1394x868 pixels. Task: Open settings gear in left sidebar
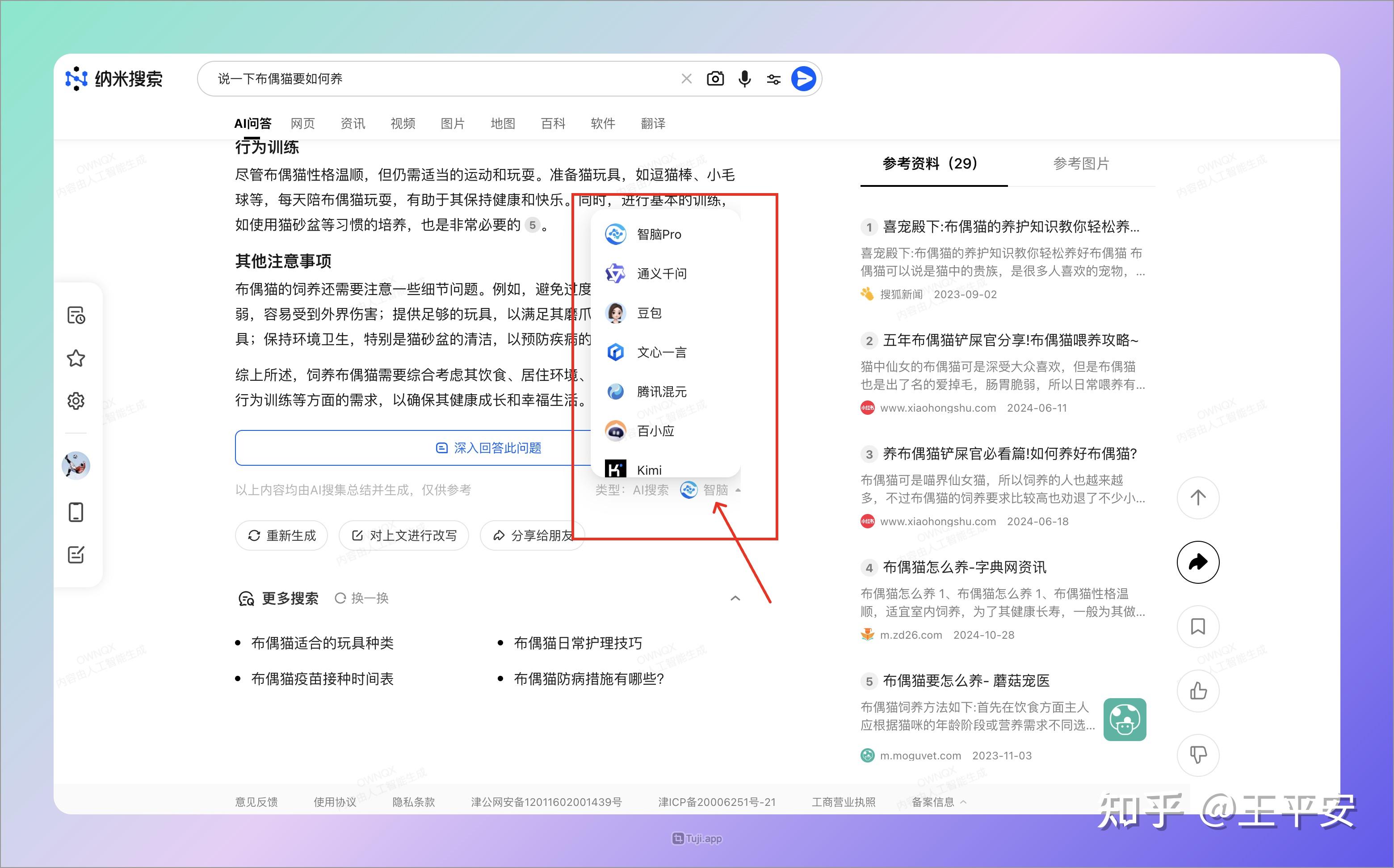click(x=76, y=401)
